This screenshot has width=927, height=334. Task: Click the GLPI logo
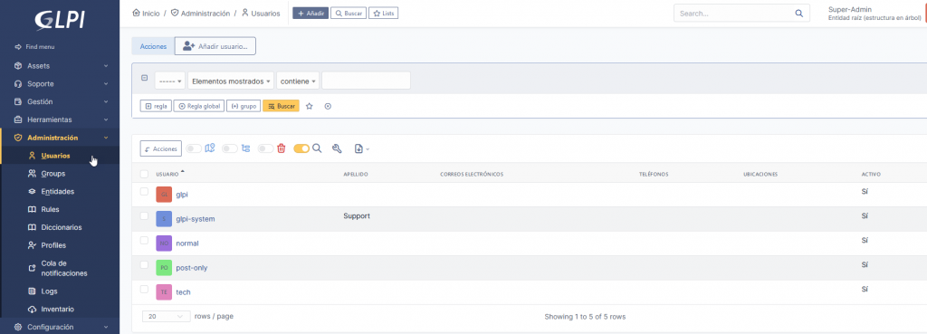(x=59, y=20)
